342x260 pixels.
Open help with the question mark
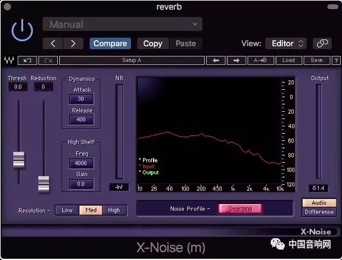pyautogui.click(x=336, y=60)
